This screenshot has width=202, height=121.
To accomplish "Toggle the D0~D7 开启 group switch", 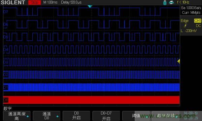I will click(x=106, y=116).
